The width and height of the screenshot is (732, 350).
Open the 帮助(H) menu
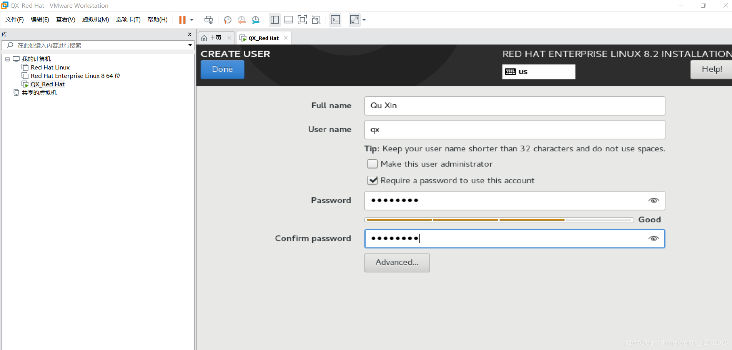point(158,20)
